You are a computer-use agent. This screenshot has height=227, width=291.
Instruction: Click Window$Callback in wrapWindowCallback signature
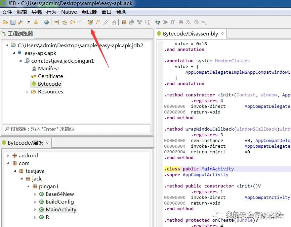(x=256, y=129)
